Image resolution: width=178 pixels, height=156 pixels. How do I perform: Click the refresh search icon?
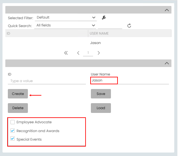(x=129, y=26)
